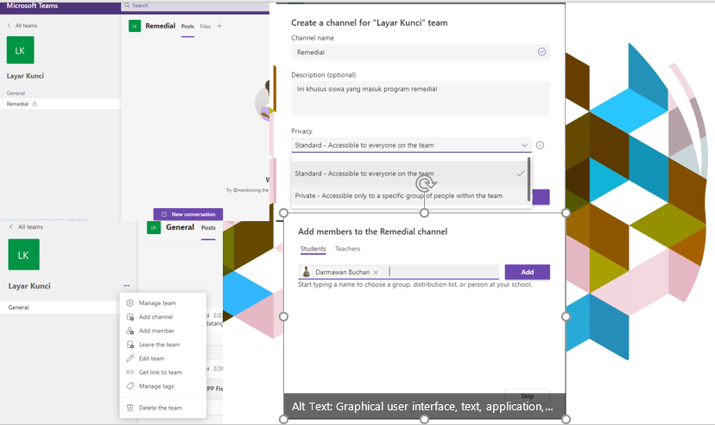Image resolution: width=715 pixels, height=425 pixels.
Task: Click the Layar Kunci team name lower
Action: point(29,286)
